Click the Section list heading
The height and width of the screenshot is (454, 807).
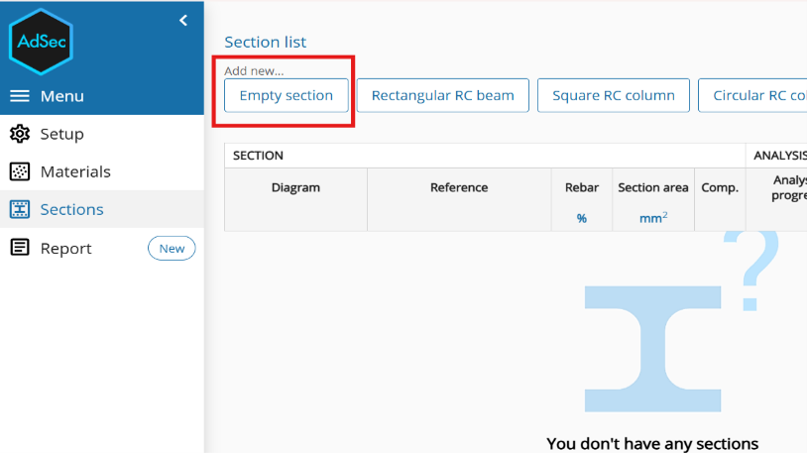pos(265,42)
